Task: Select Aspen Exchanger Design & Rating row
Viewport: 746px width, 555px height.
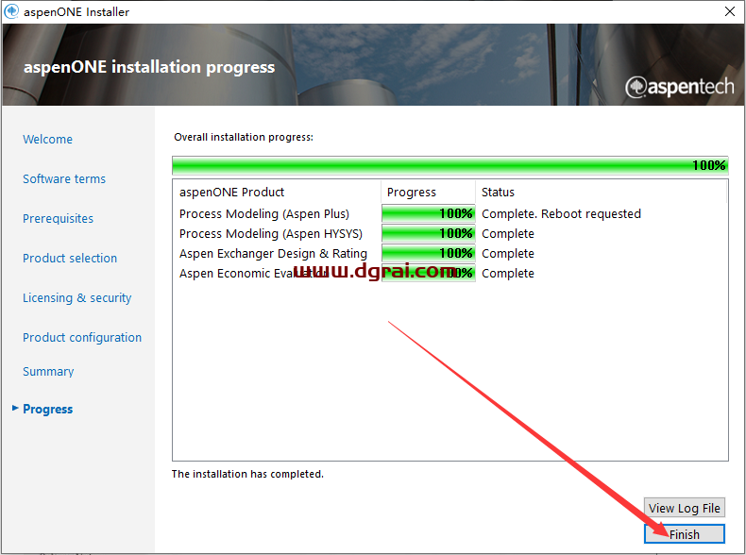Action: tap(450, 253)
